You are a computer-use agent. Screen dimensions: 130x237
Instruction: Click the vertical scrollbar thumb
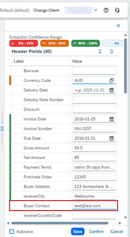pos(125,66)
